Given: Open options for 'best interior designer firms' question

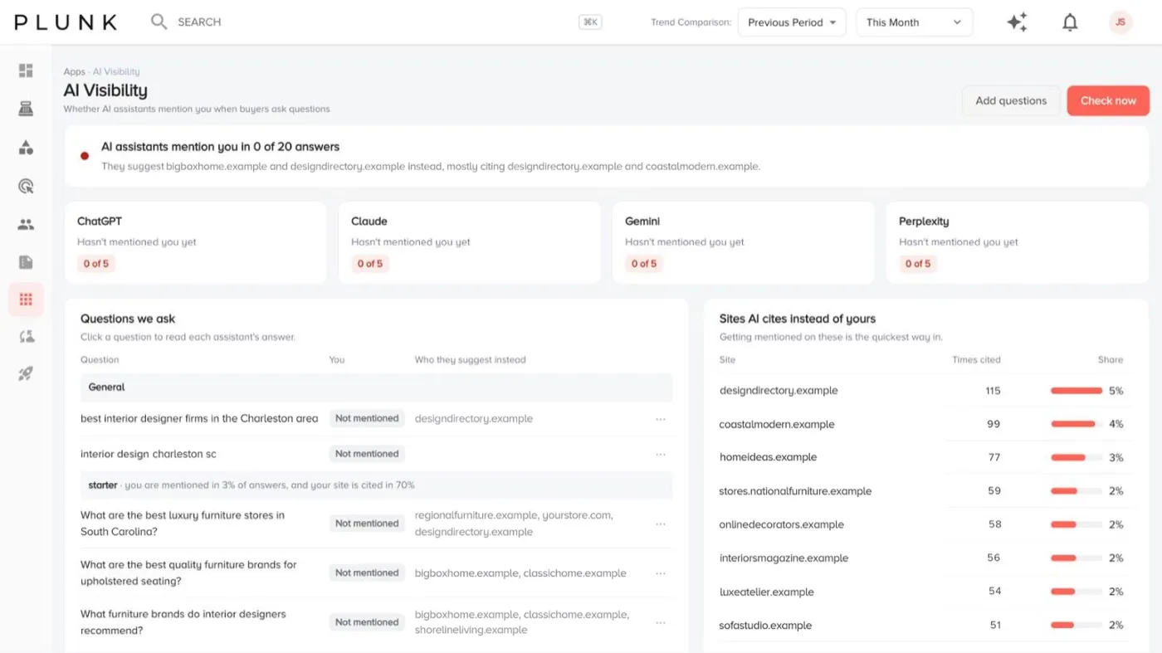Looking at the screenshot, I should tap(661, 419).
